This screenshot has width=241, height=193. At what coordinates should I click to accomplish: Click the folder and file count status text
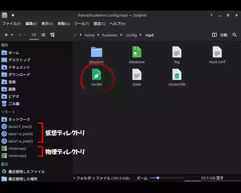pos(101,178)
